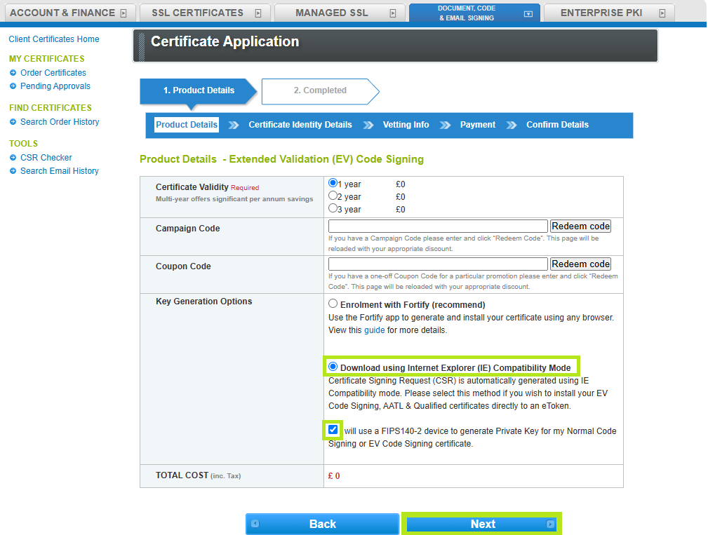This screenshot has width=708, height=535.
Task: Click the bullet icon beside Search Order History
Action: [x=13, y=122]
